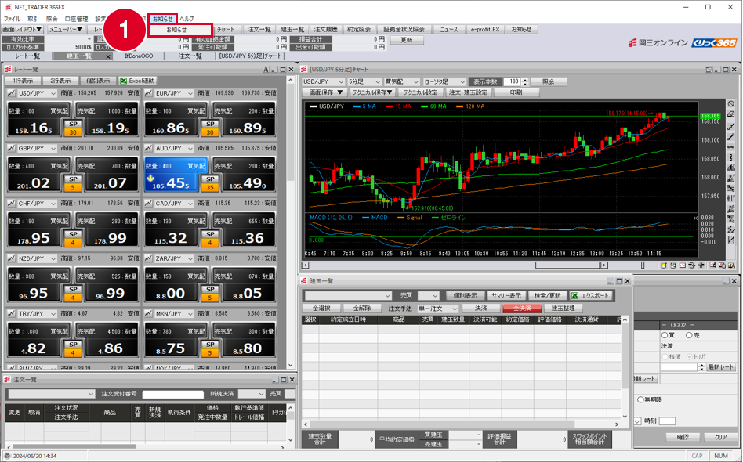The image size is (743, 462).
Task: Switch to the [USD/JPY 5分足]チャート tab
Action: coord(250,56)
